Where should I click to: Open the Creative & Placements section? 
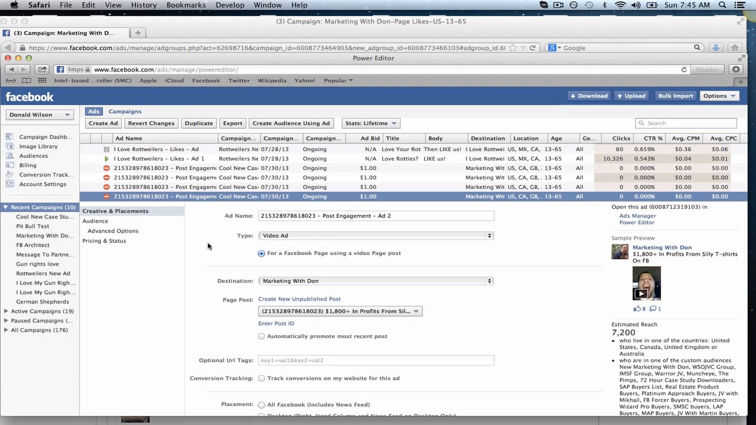[115, 211]
